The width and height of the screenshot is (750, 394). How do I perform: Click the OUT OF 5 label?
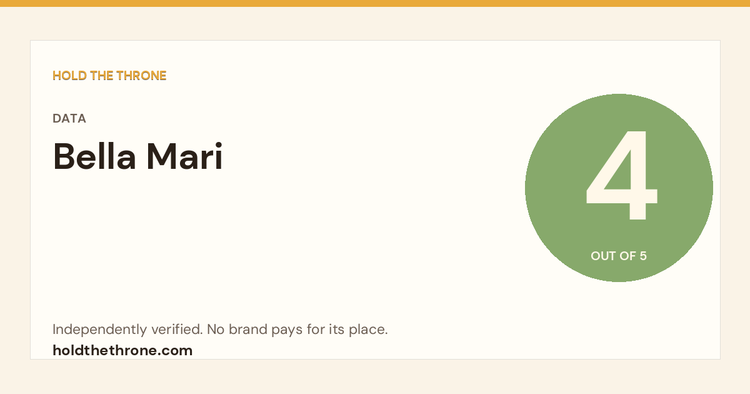point(619,256)
